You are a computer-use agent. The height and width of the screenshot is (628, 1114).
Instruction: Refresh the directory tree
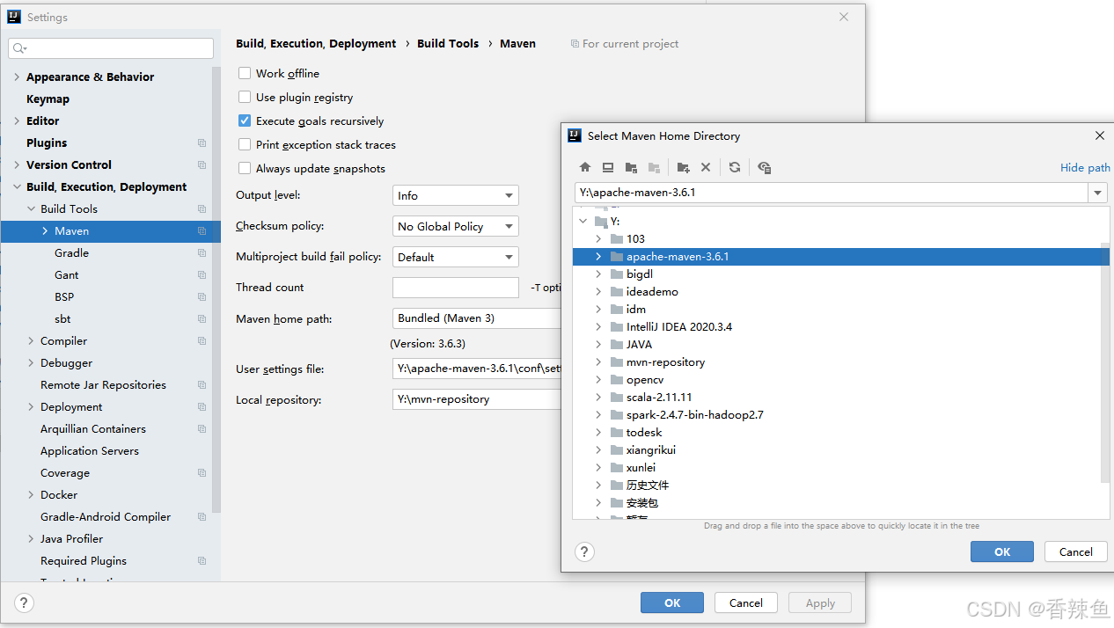(735, 167)
